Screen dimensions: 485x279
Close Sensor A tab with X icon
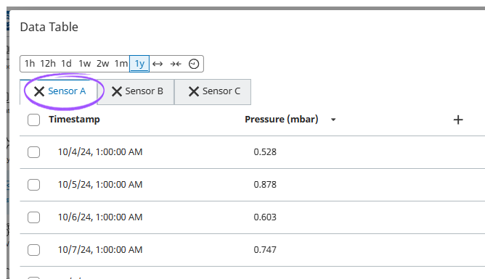(39, 91)
